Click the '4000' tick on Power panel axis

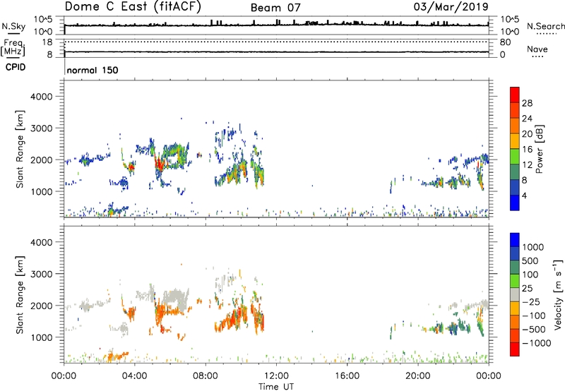(x=41, y=97)
